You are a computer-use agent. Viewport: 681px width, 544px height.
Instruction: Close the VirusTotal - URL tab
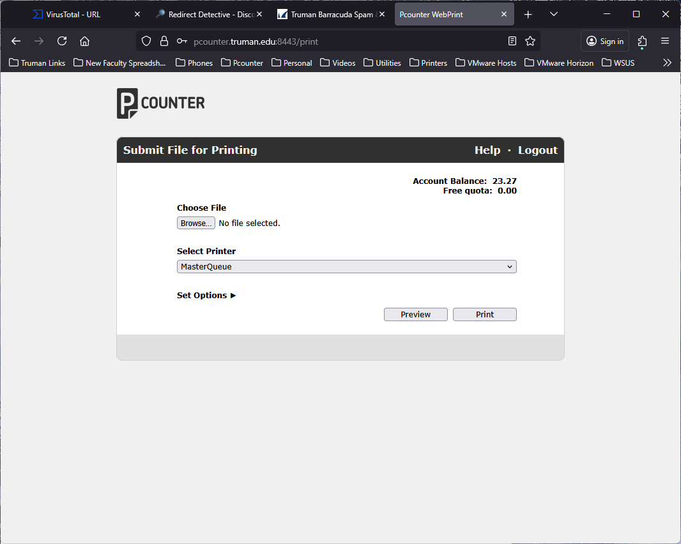click(x=137, y=14)
